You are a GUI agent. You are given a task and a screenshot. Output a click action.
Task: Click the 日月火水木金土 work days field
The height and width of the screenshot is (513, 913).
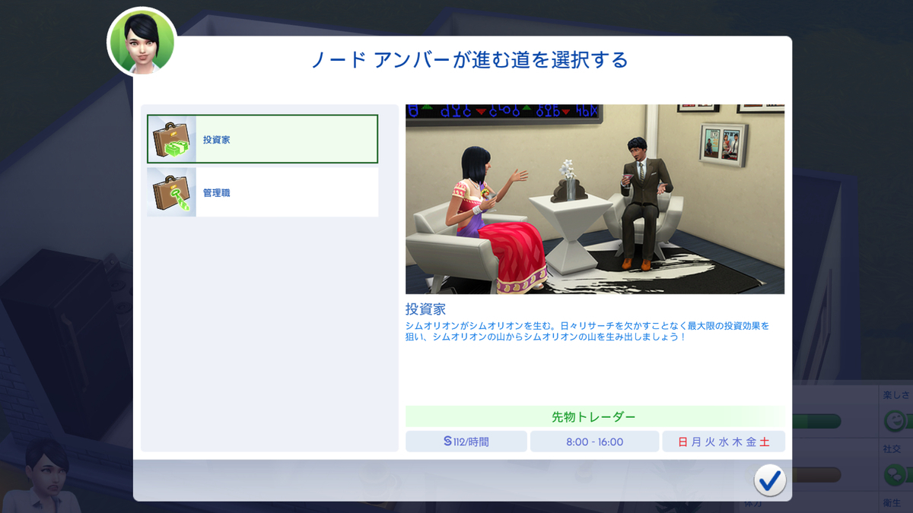(x=724, y=442)
